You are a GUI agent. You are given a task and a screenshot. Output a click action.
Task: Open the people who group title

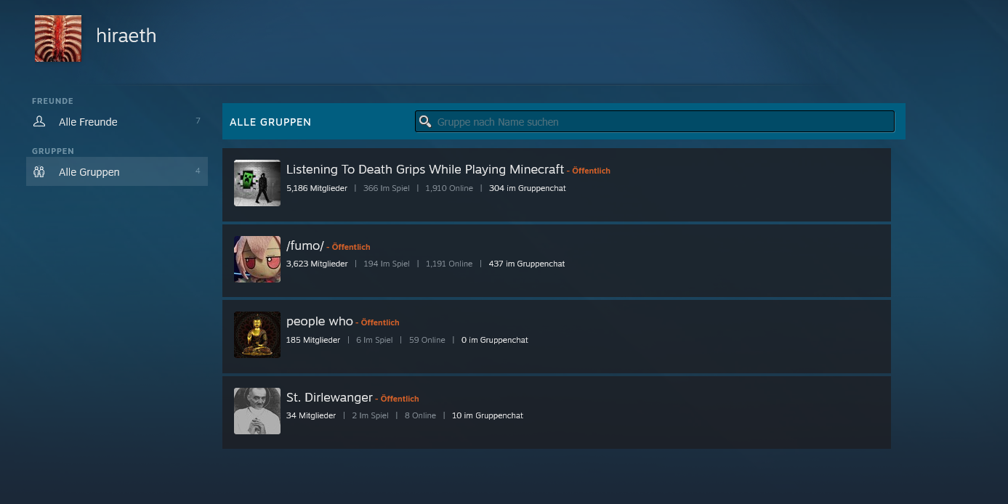(319, 321)
